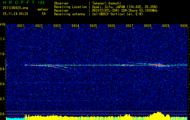Click the receiver value R820T2(RTL-SDR) SDR-Sharp 53.1000MHz

click(125, 10)
